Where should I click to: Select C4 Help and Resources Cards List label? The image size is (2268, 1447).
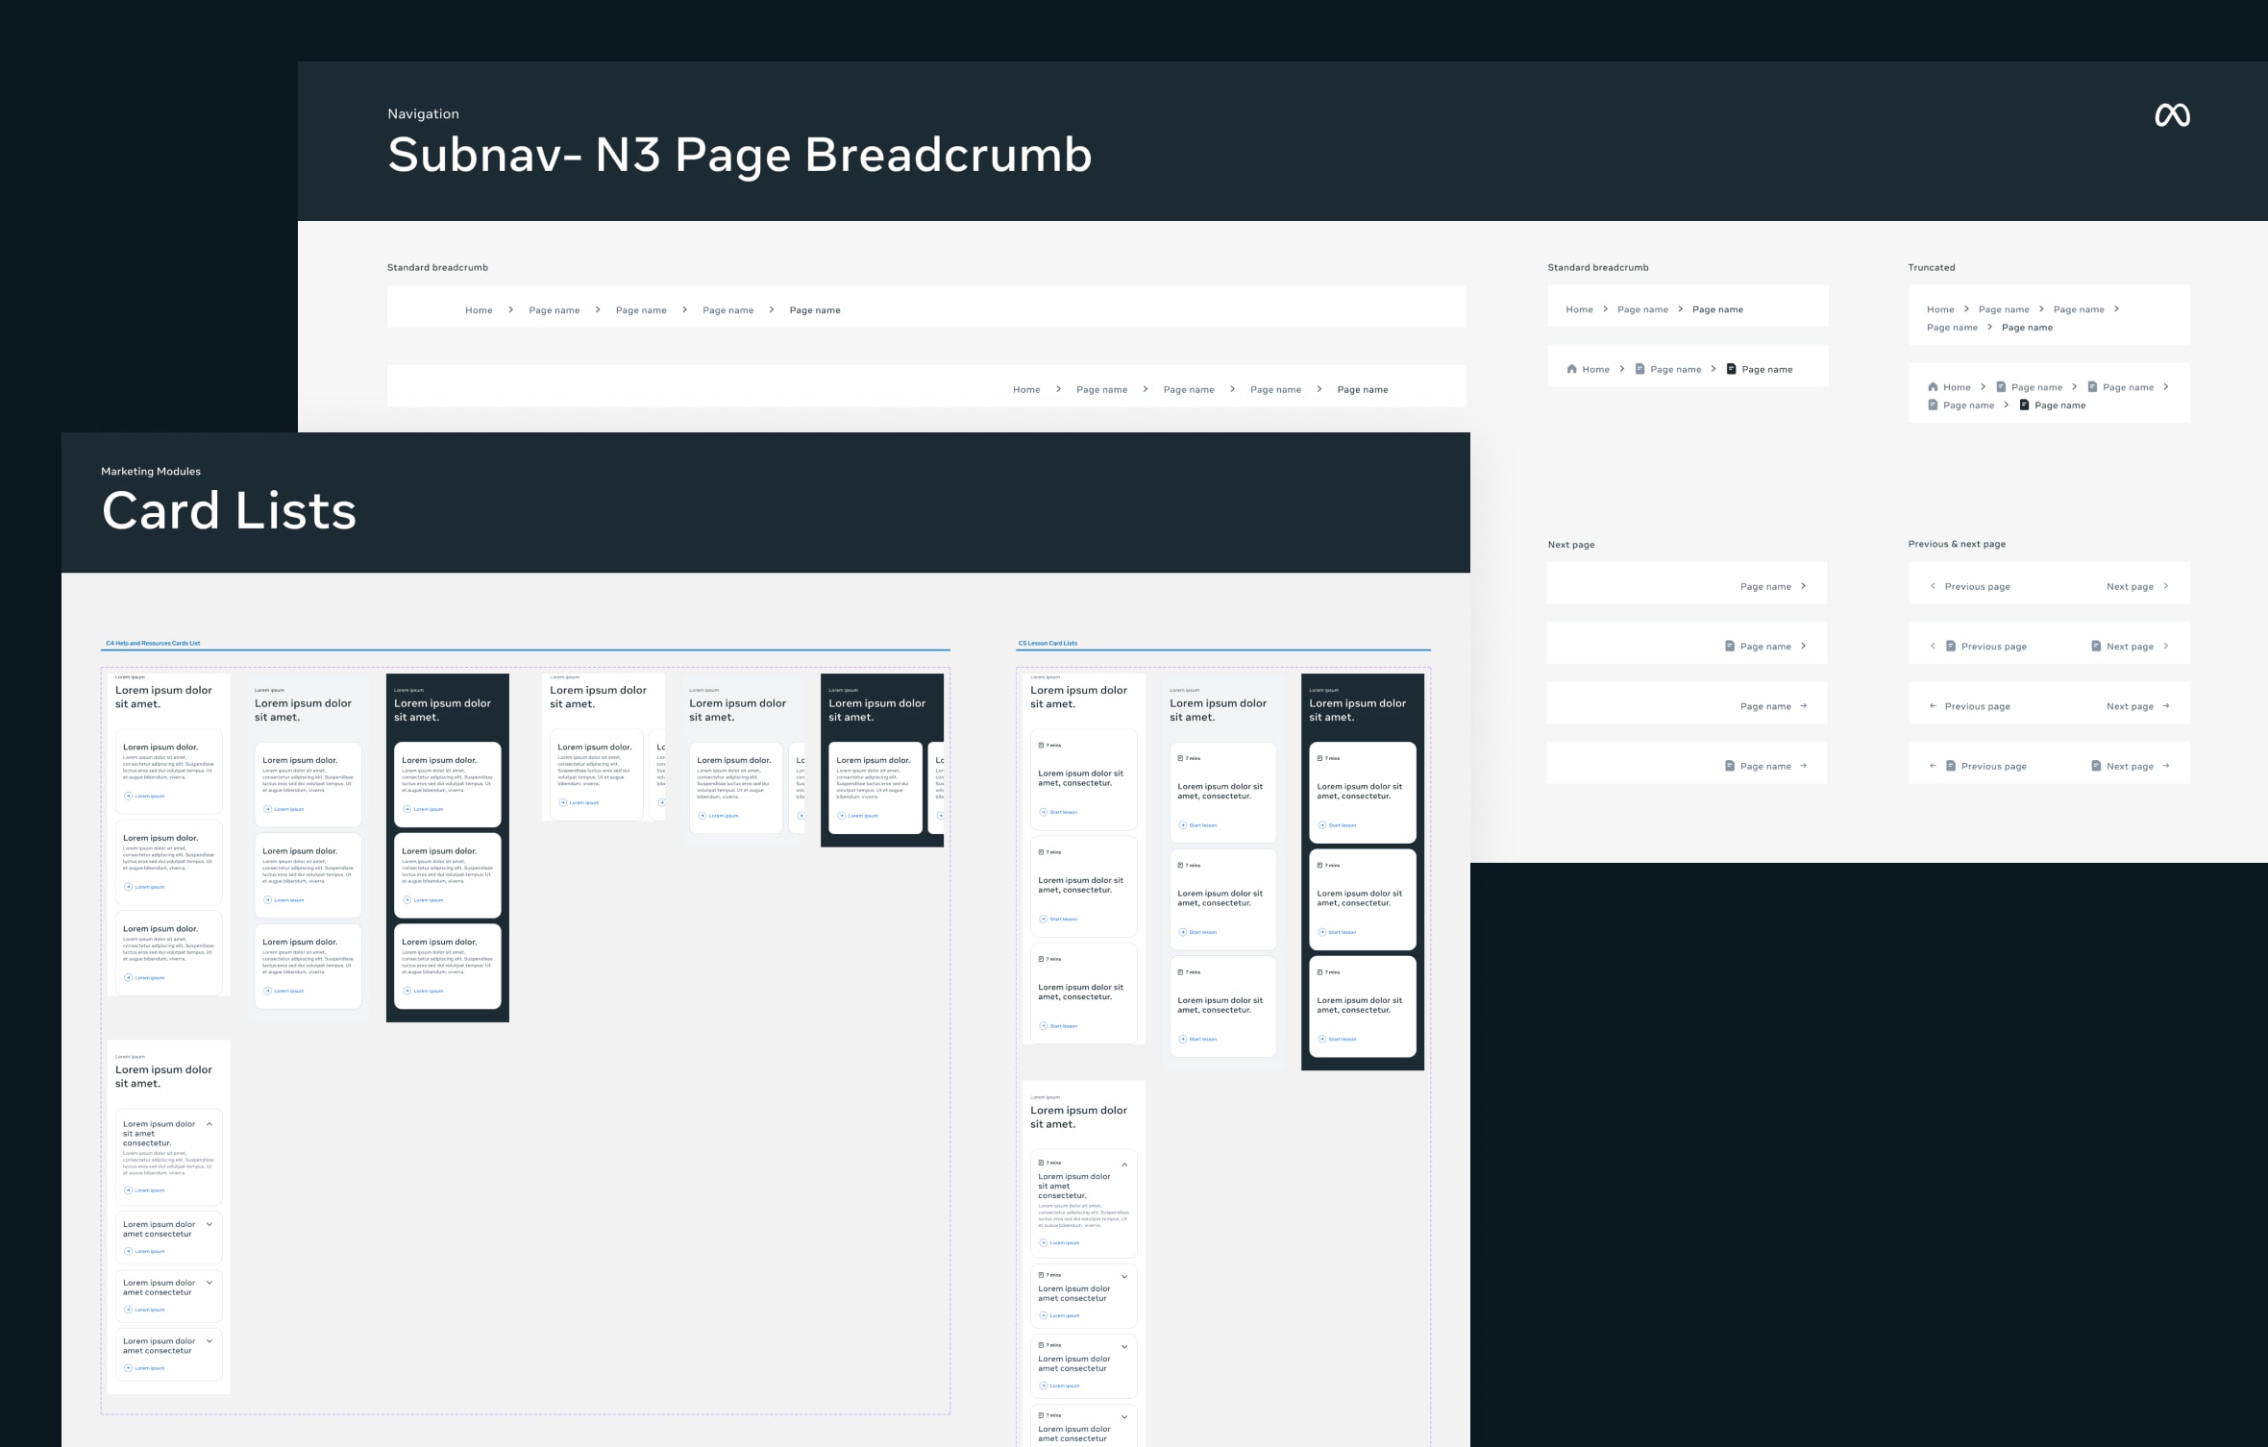point(153,643)
